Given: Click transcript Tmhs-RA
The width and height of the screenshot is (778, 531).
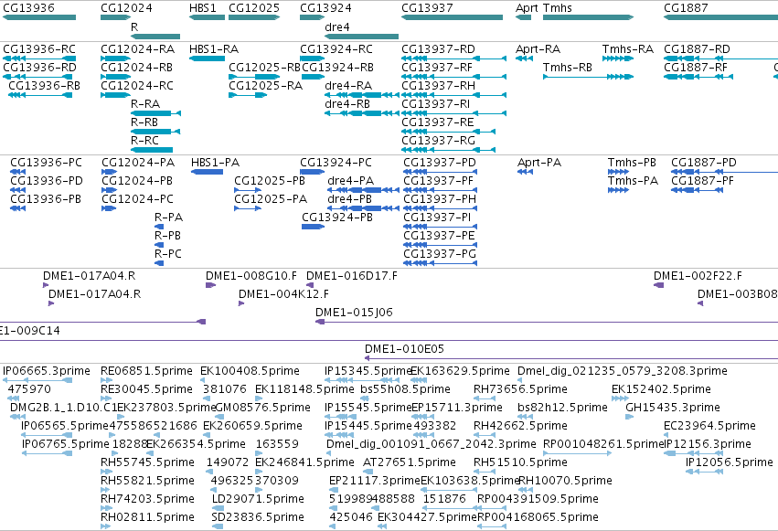Looking at the screenshot, I should point(618,58).
